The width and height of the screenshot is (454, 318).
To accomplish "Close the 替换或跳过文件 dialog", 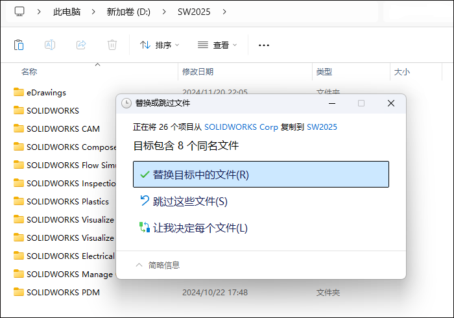I will click(391, 103).
